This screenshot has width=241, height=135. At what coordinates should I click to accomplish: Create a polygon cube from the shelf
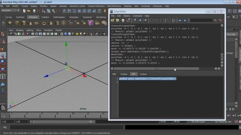tap(17, 23)
